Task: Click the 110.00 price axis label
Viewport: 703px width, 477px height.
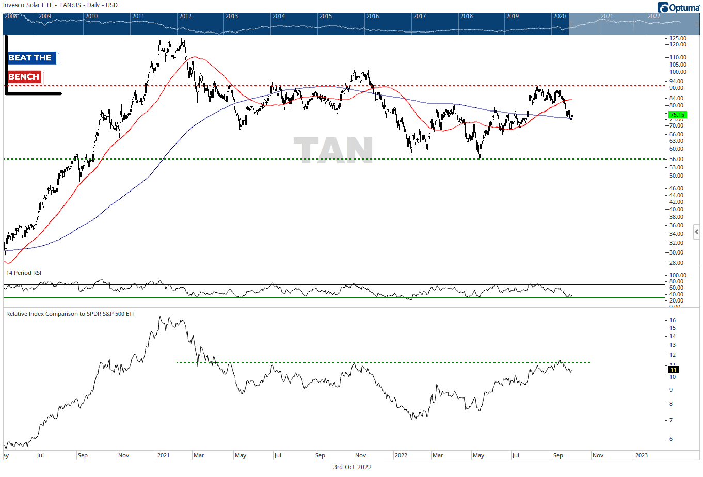Action: coord(678,57)
